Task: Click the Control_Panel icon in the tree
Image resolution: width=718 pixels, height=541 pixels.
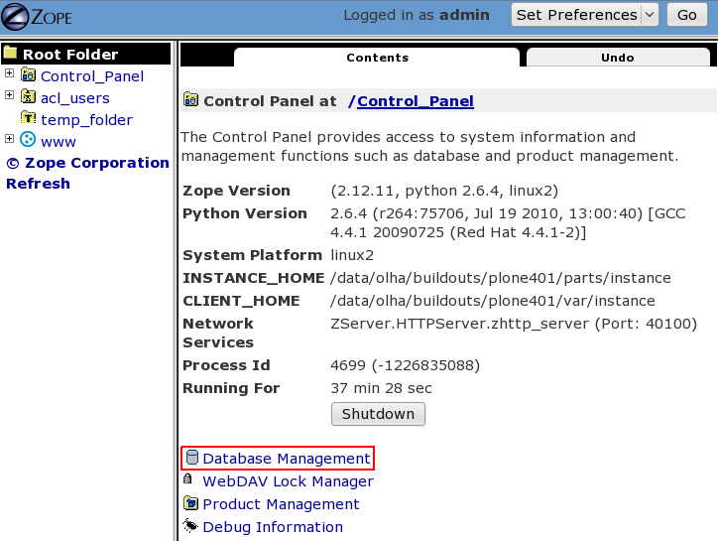Action: click(x=28, y=74)
